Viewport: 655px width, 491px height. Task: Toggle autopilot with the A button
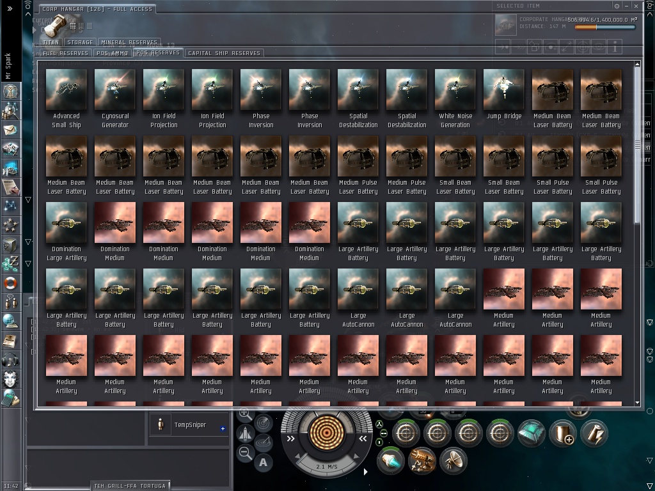click(263, 463)
